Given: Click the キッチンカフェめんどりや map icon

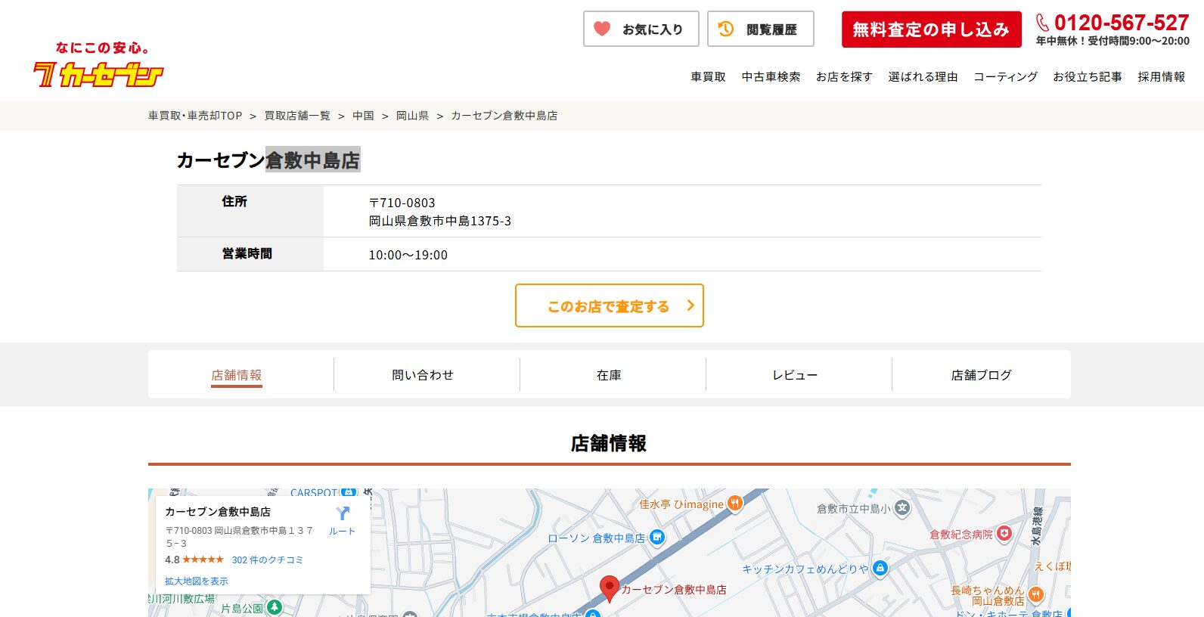Looking at the screenshot, I should 880,568.
